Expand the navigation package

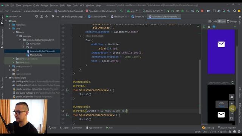pyautogui.click(x=24, y=44)
